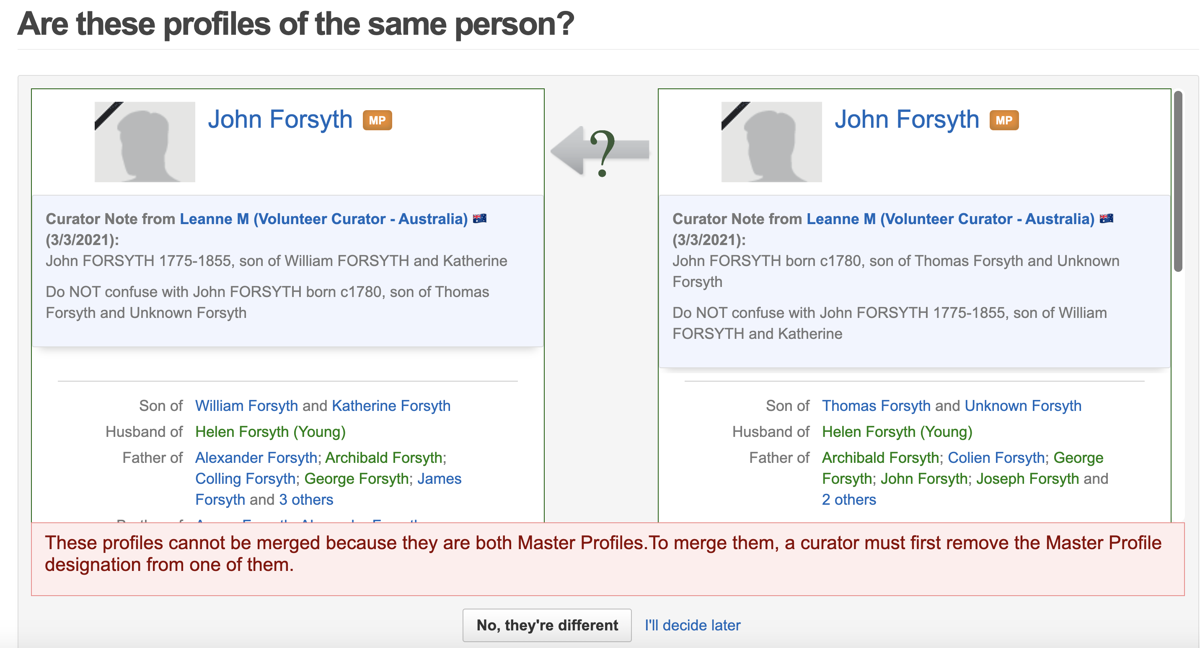This screenshot has width=1200, height=648.
Task: Click the Australia flag in left curator note
Action: pyautogui.click(x=480, y=219)
